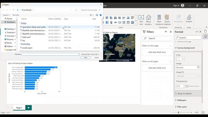Insert the treemap visual from gallery
This screenshot has height=117, width=208.
pos(107,22)
